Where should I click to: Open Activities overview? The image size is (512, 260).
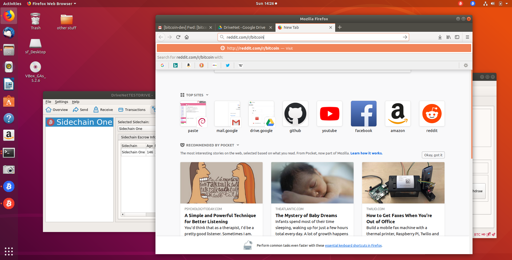tap(12, 3)
